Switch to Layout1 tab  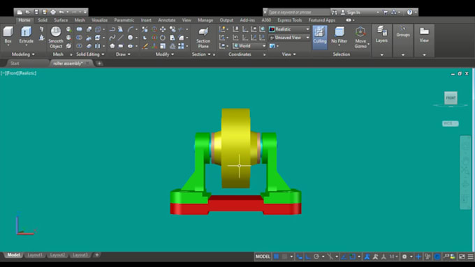pos(35,255)
